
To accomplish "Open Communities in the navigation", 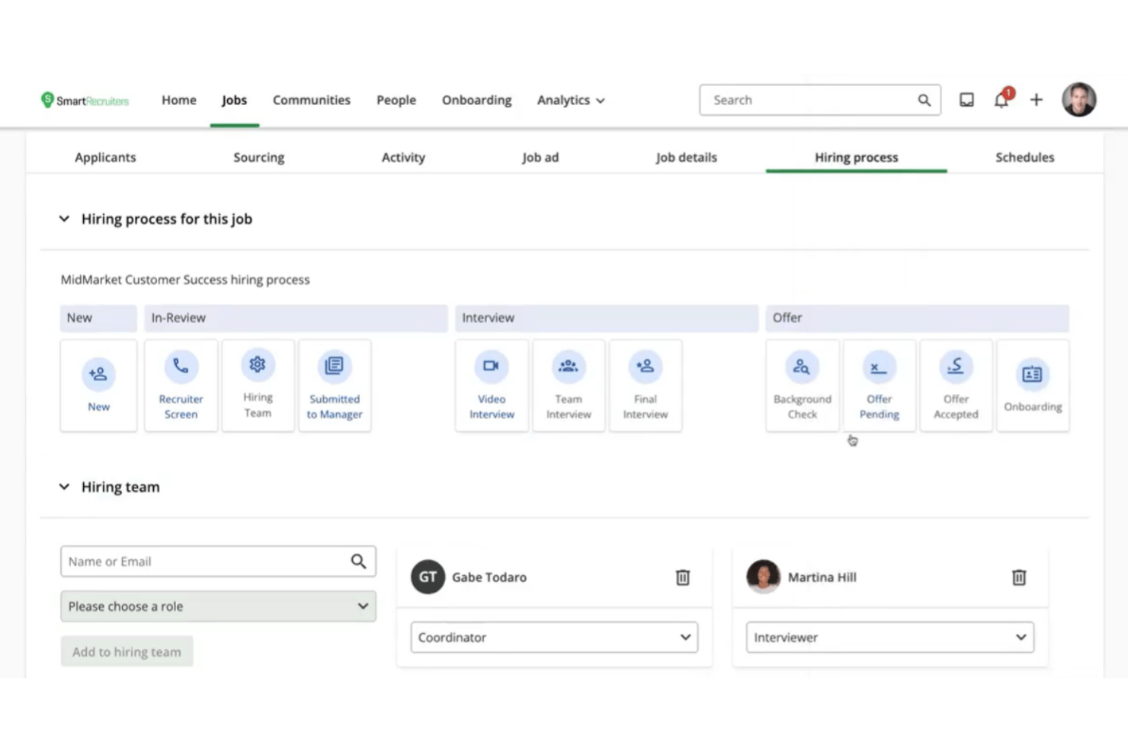I will tap(312, 100).
